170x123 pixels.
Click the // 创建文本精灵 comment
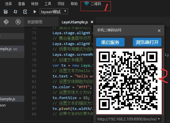[68, 60]
